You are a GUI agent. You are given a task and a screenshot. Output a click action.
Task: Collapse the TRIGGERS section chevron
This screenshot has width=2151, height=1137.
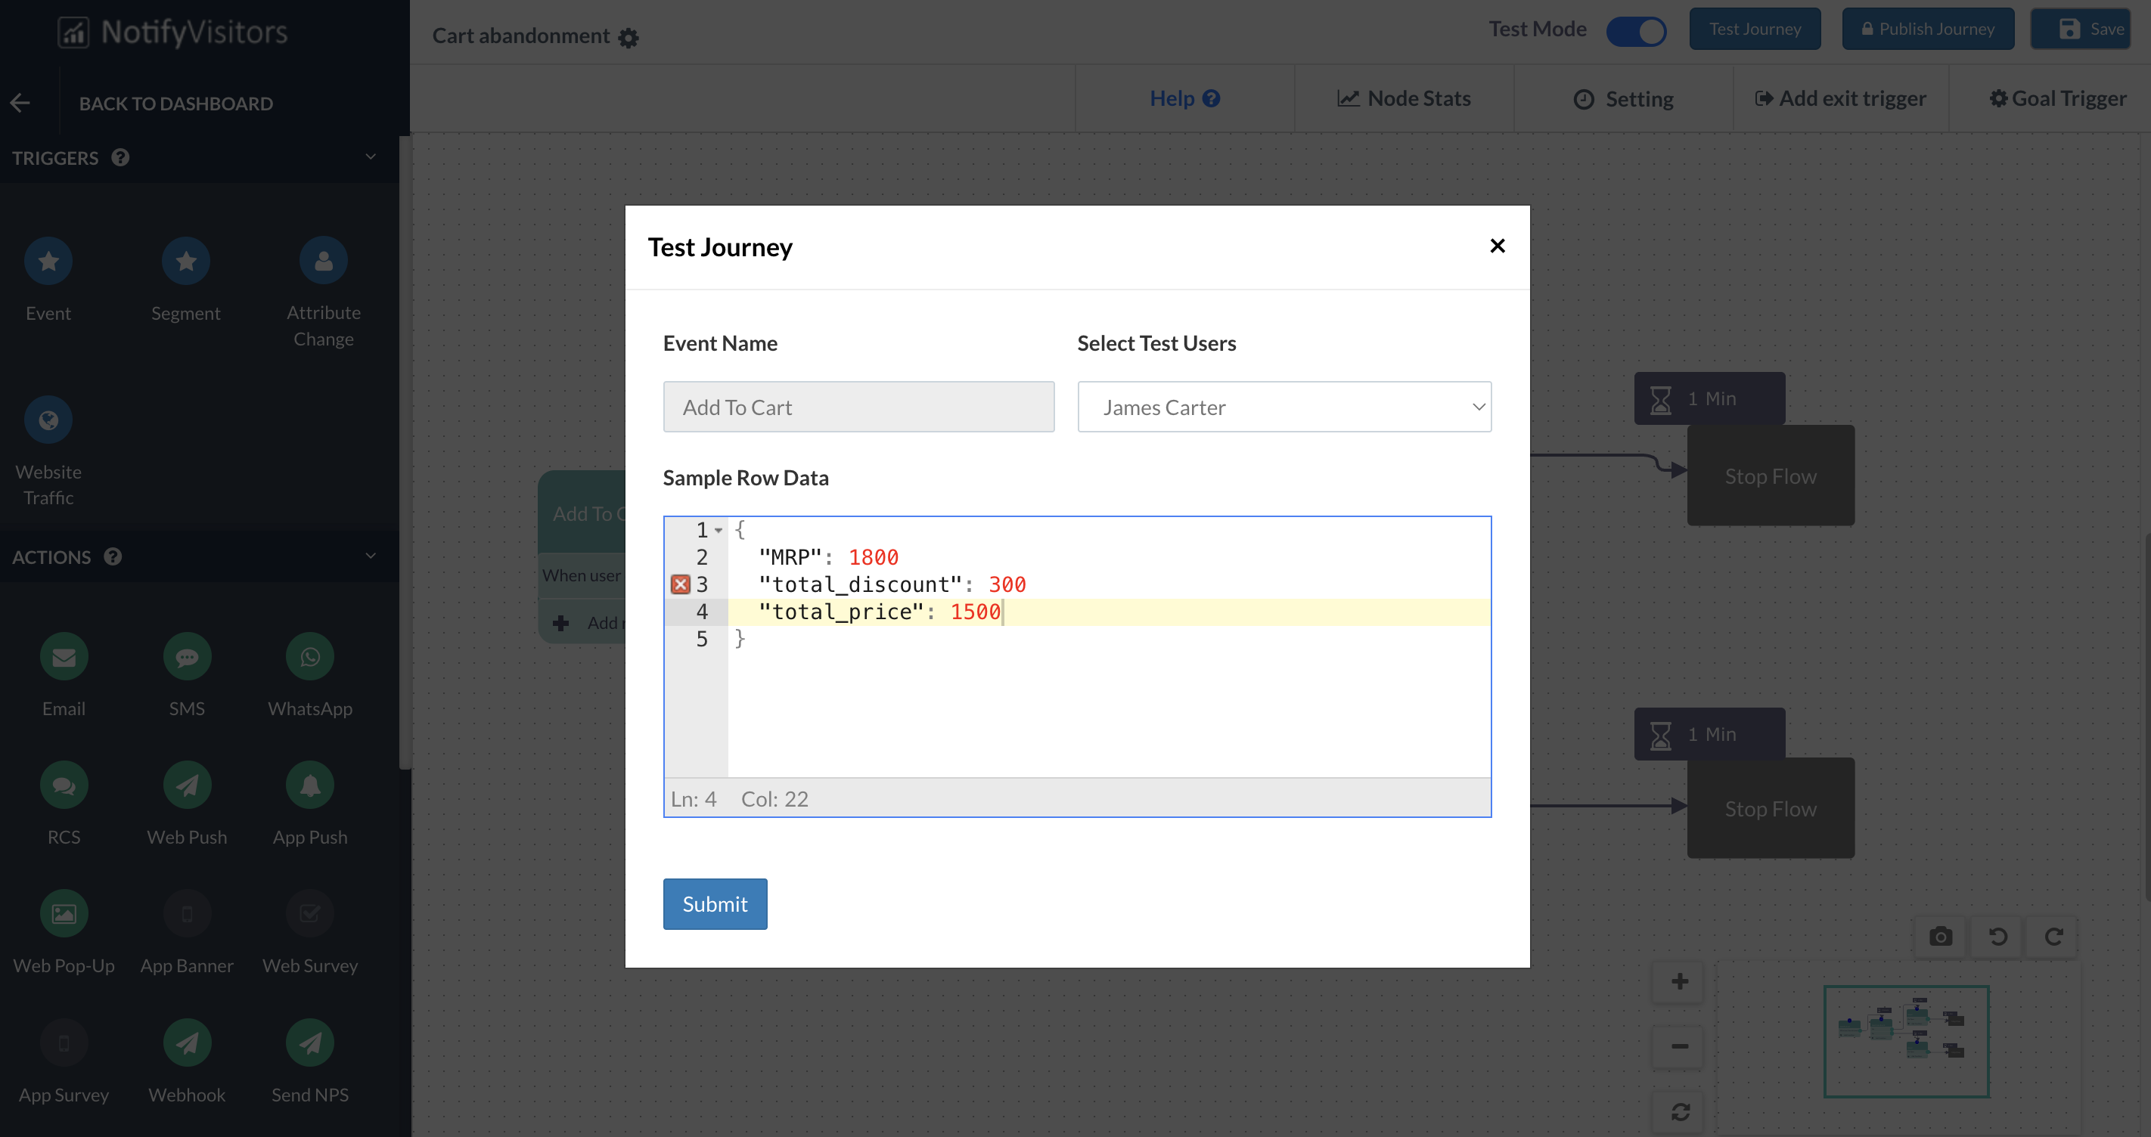[371, 157]
